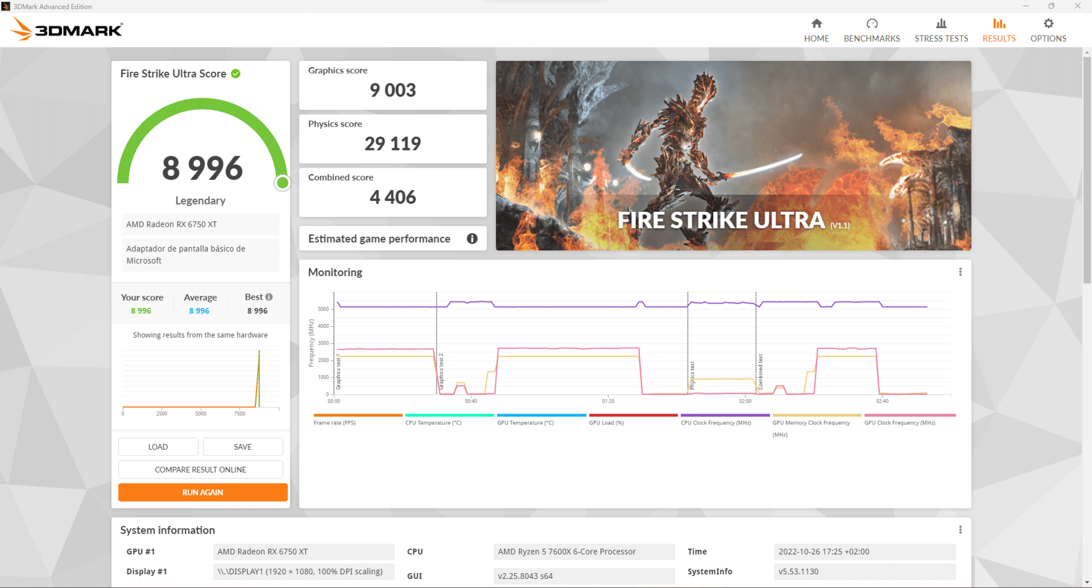
Task: Click the GPU #1 field value
Action: pos(304,551)
